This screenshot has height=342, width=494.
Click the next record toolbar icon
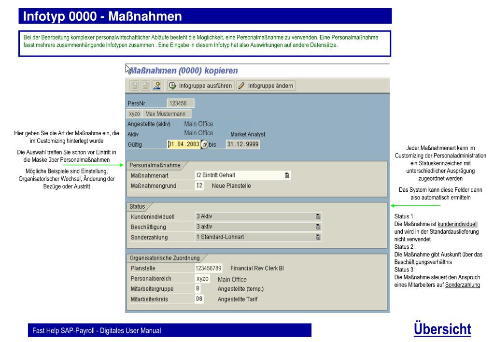(145, 85)
